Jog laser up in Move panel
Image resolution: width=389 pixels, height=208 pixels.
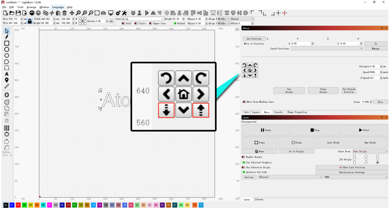(250, 65)
